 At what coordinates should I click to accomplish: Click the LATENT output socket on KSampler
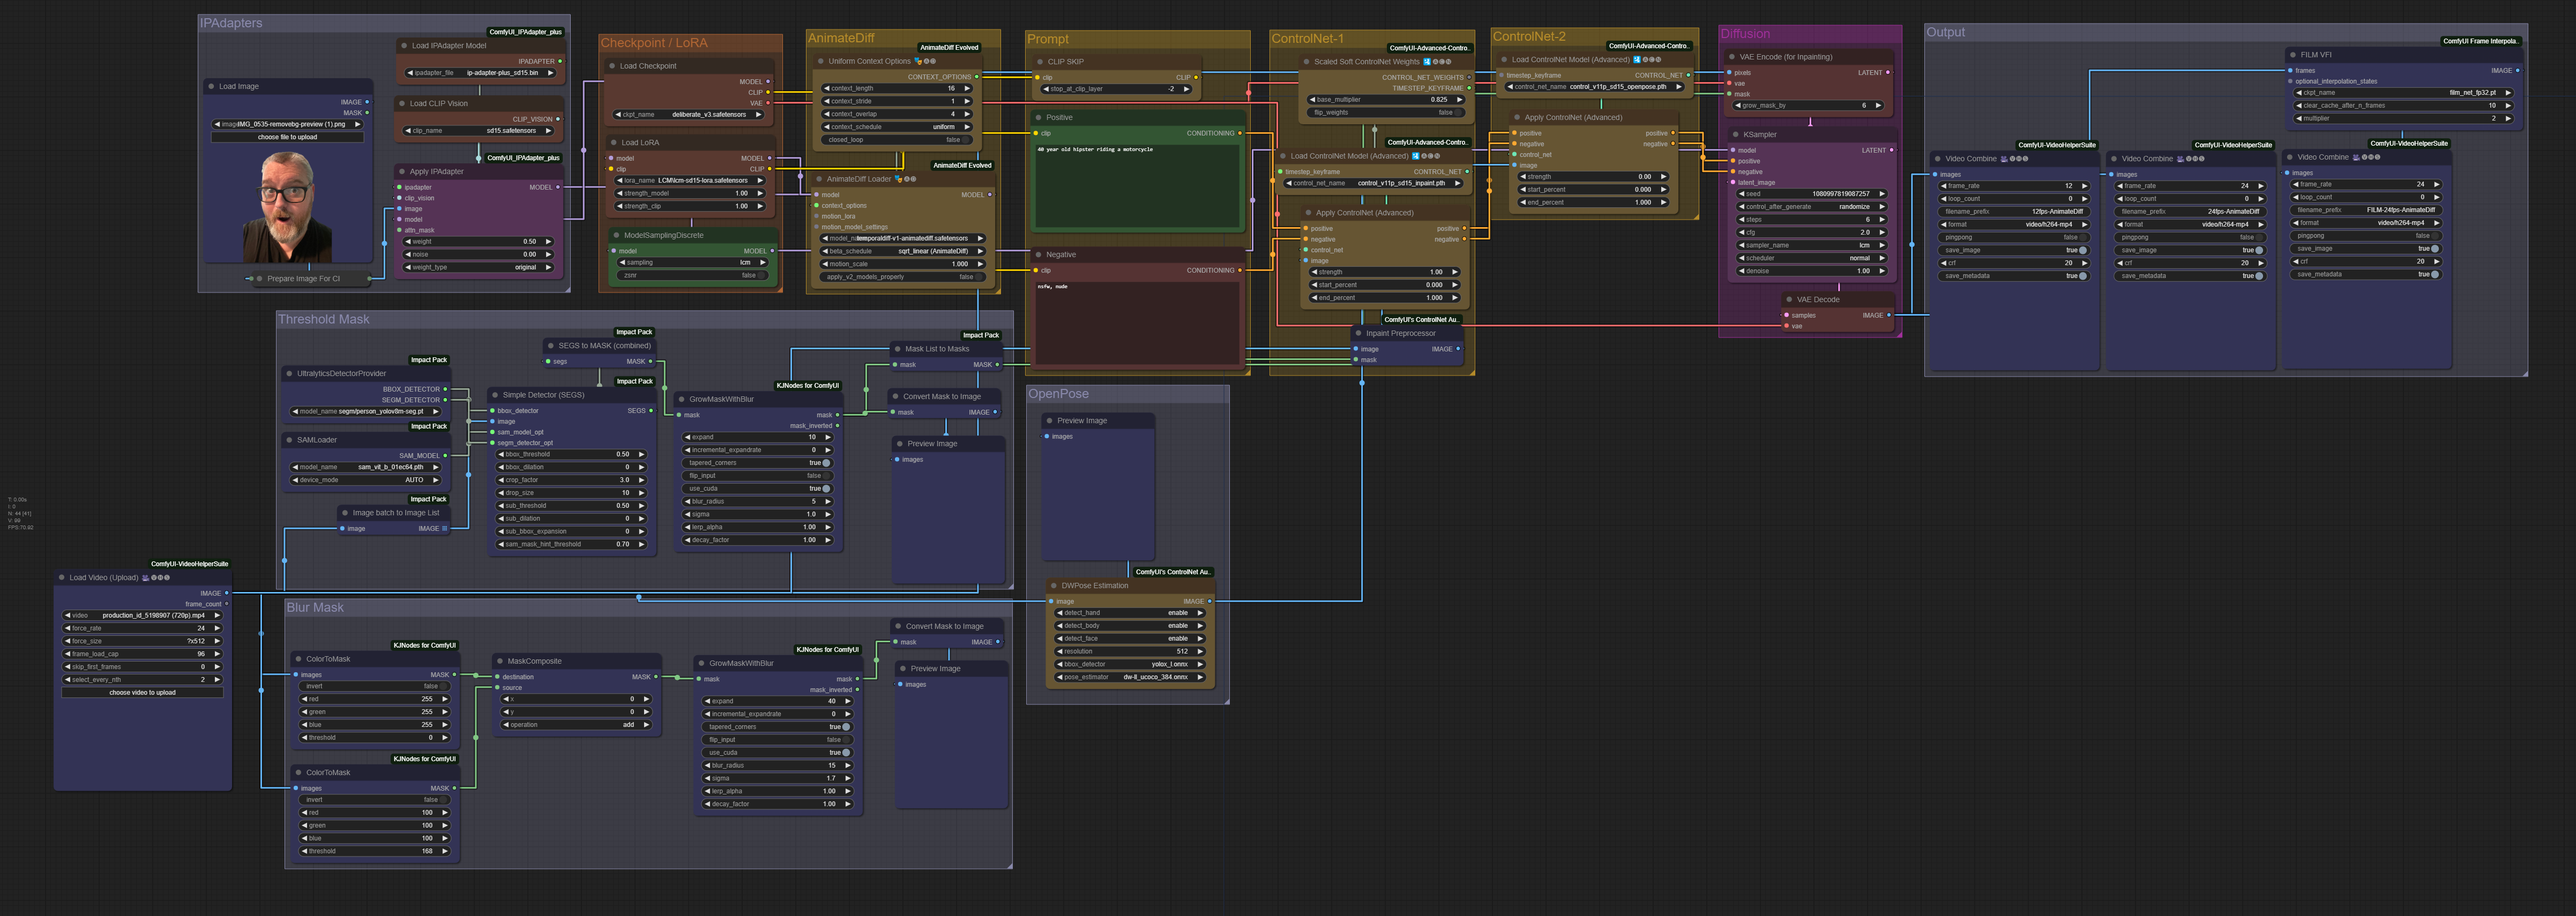(x=1892, y=151)
